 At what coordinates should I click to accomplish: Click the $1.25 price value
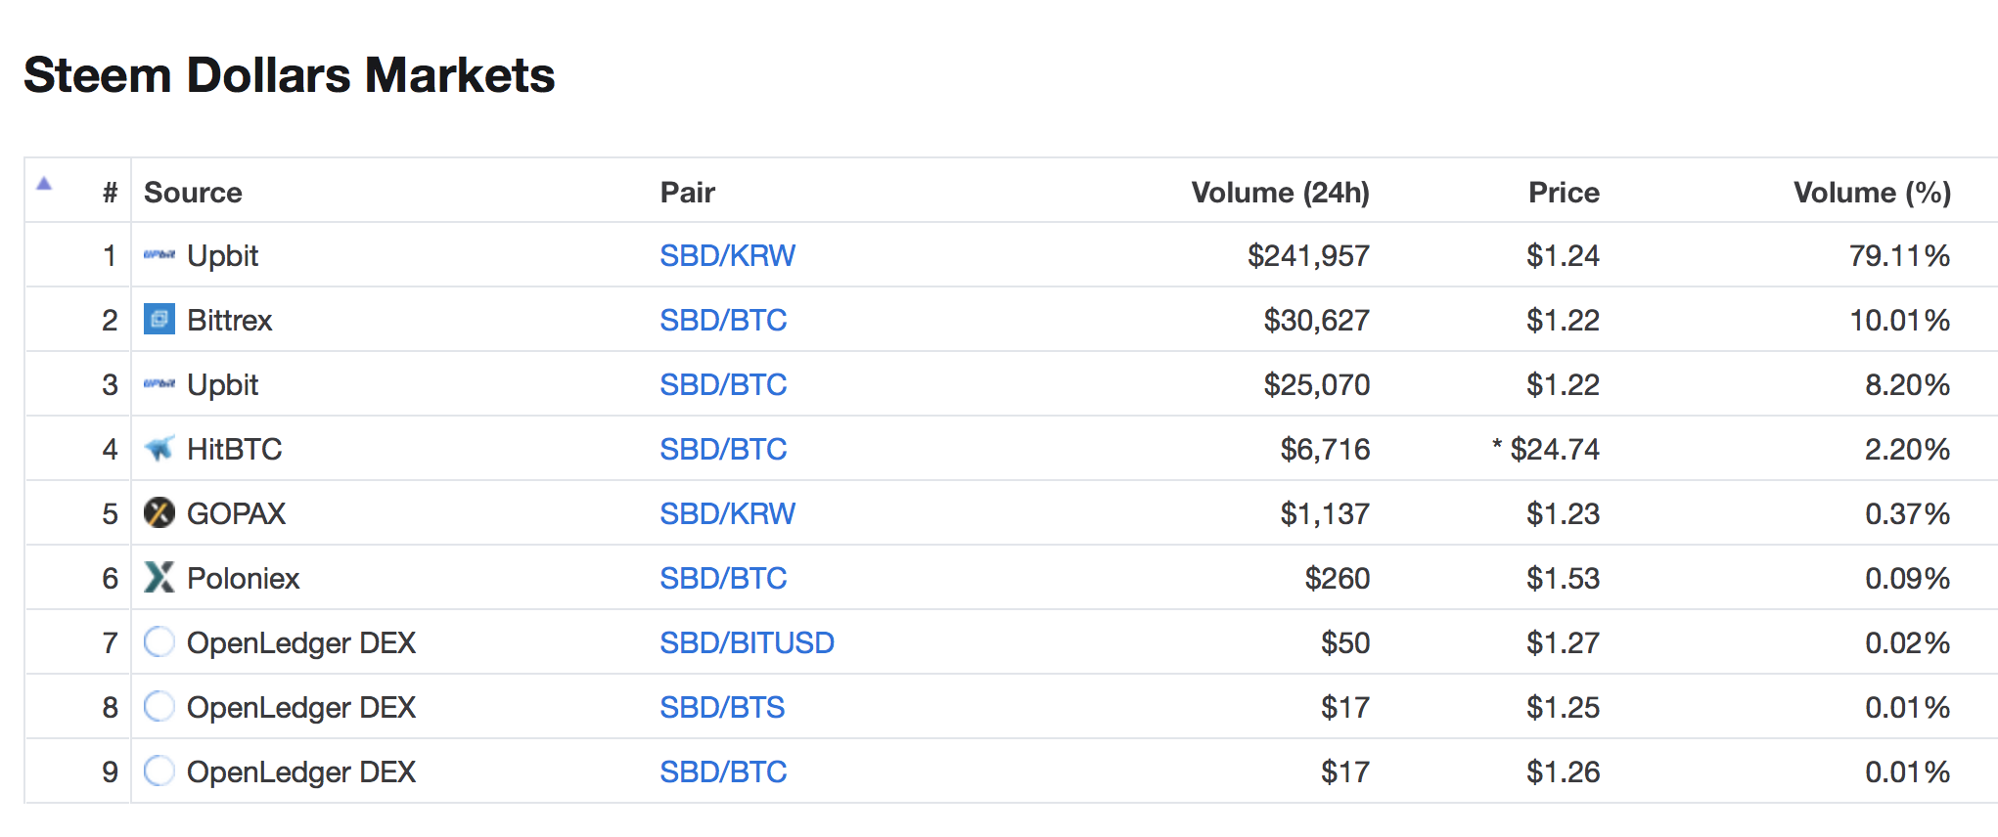click(1564, 707)
